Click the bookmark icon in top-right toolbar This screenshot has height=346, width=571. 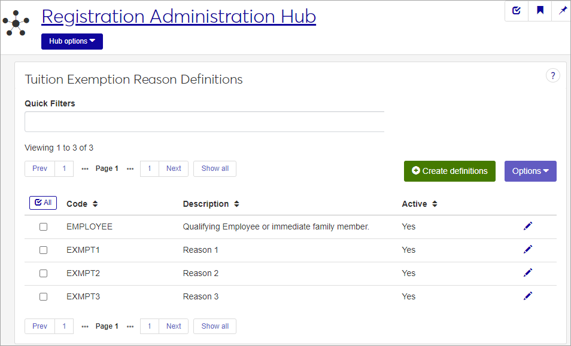pyautogui.click(x=540, y=11)
